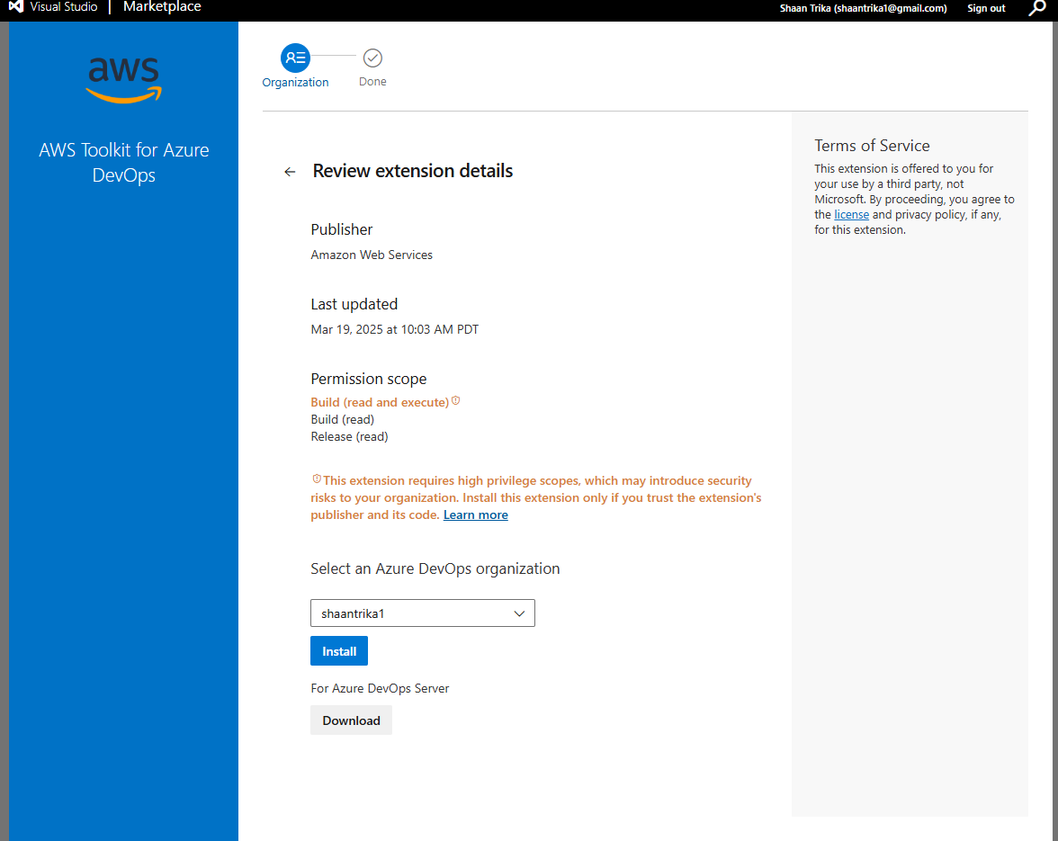The image size is (1058, 841).
Task: Click the Amazon Web Services publisher text
Action: pyautogui.click(x=372, y=255)
